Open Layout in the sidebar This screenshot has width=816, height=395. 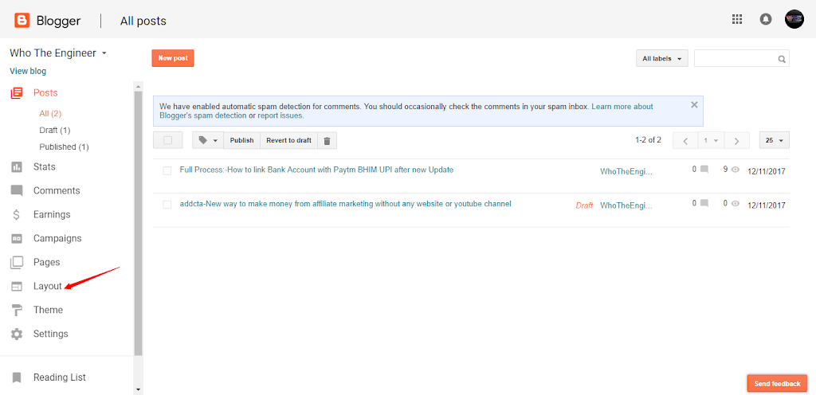[47, 286]
